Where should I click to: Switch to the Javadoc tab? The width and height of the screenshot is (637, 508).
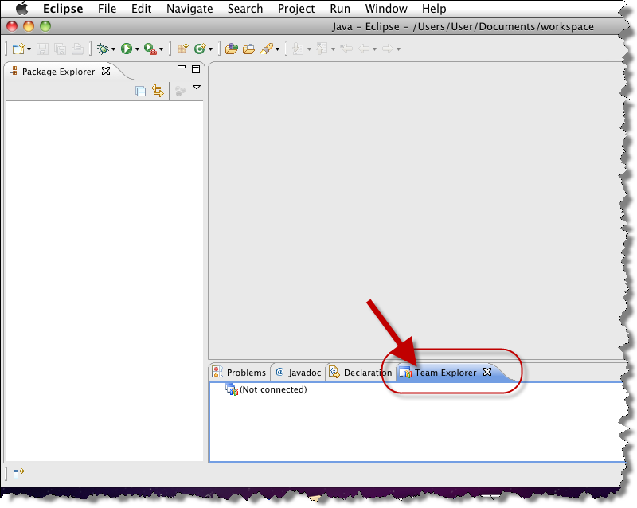(x=299, y=373)
